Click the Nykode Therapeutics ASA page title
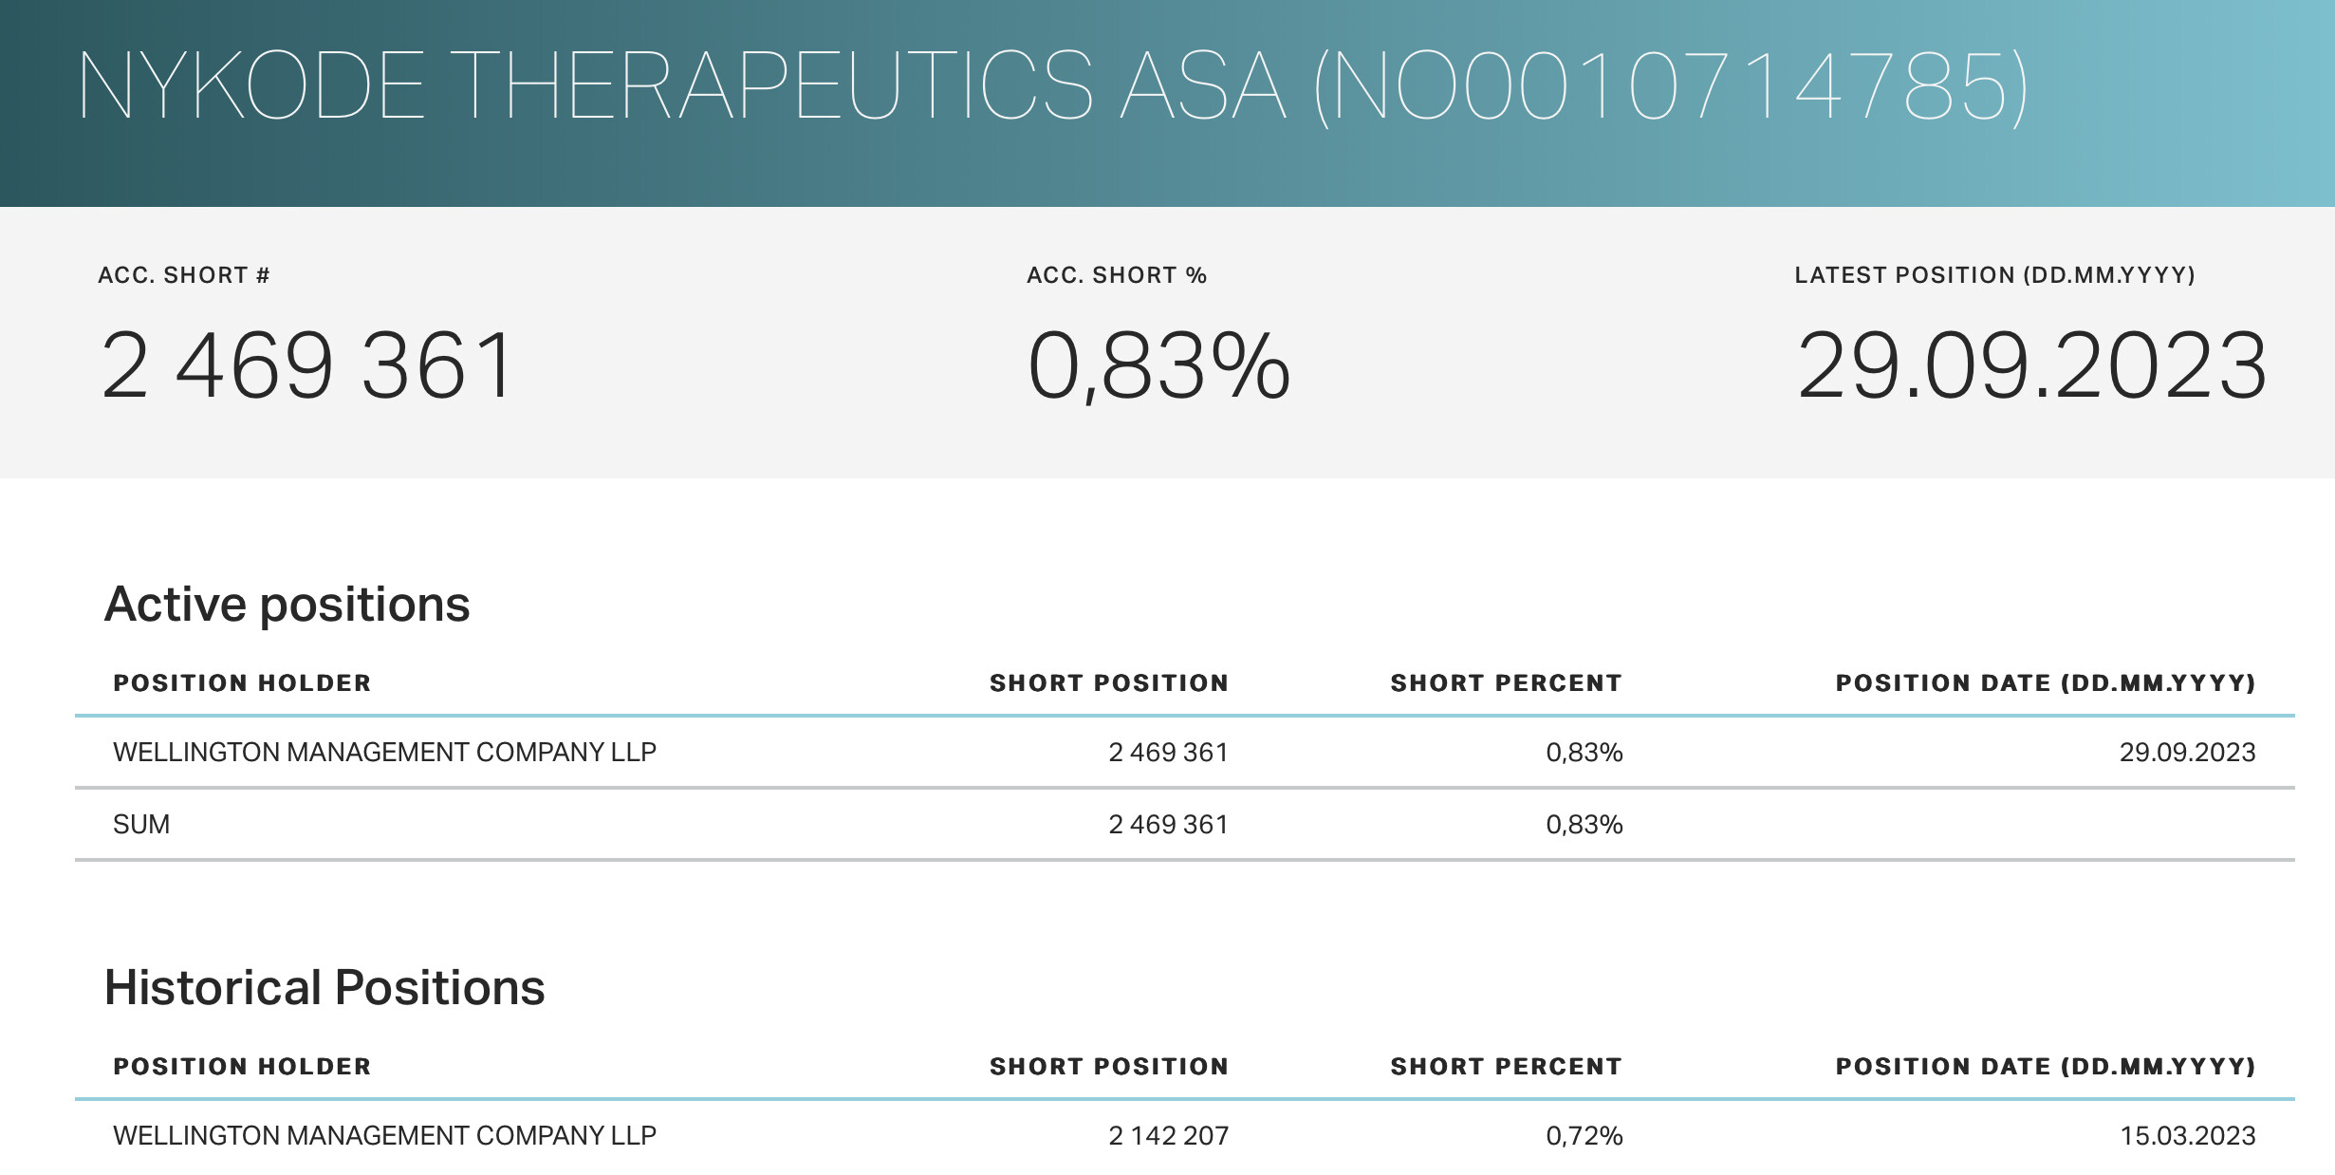 [x=1052, y=85]
